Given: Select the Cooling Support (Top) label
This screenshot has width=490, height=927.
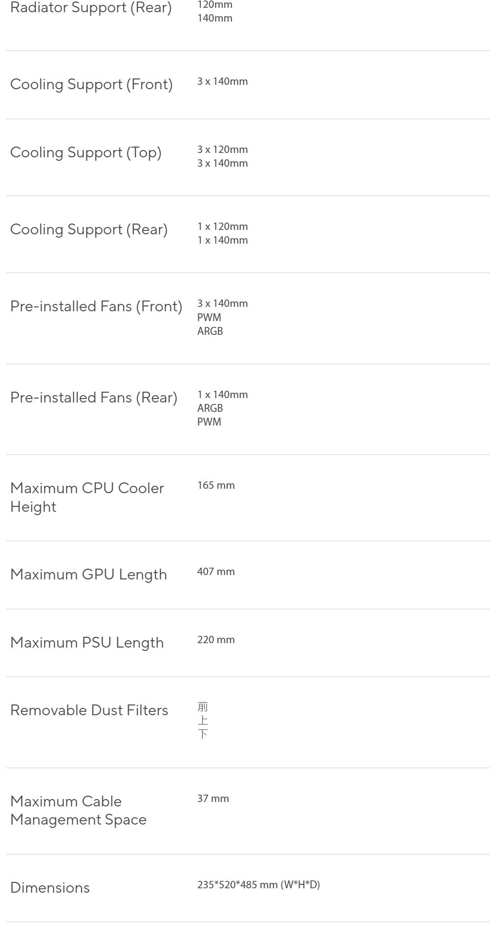Looking at the screenshot, I should [x=86, y=152].
